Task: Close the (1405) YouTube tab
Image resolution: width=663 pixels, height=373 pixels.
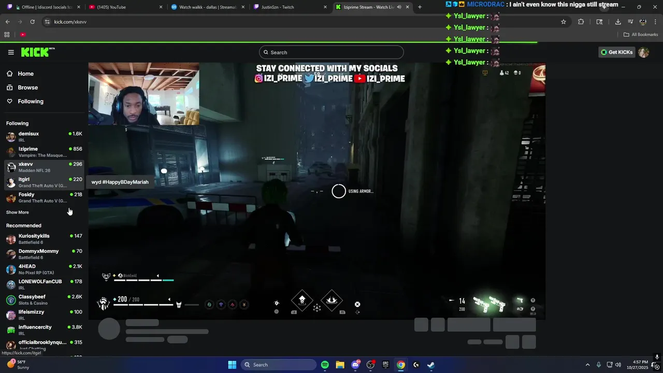Action: click(161, 7)
